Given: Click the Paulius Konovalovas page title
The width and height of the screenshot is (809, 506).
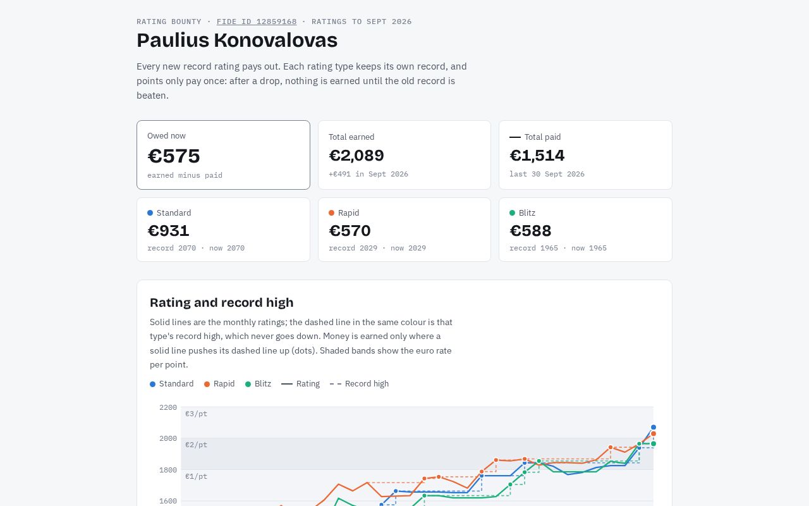Looking at the screenshot, I should coord(237,40).
